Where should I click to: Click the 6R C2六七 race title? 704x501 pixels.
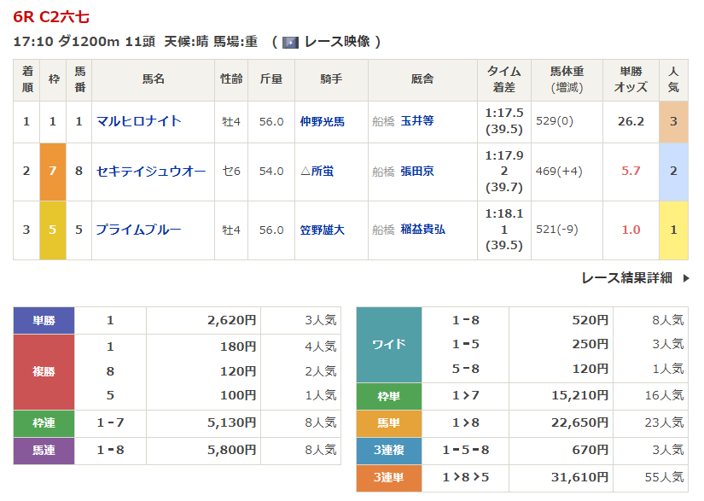pos(51,17)
